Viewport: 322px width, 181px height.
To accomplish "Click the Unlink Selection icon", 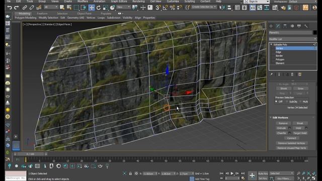I will tap(32, 8).
